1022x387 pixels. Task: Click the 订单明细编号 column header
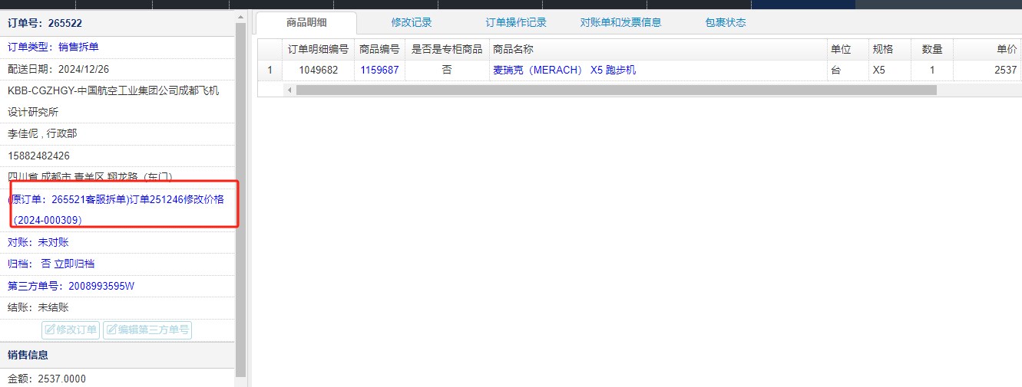pyautogui.click(x=318, y=49)
